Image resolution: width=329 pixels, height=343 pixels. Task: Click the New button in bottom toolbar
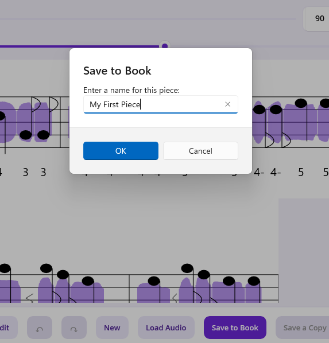click(112, 328)
